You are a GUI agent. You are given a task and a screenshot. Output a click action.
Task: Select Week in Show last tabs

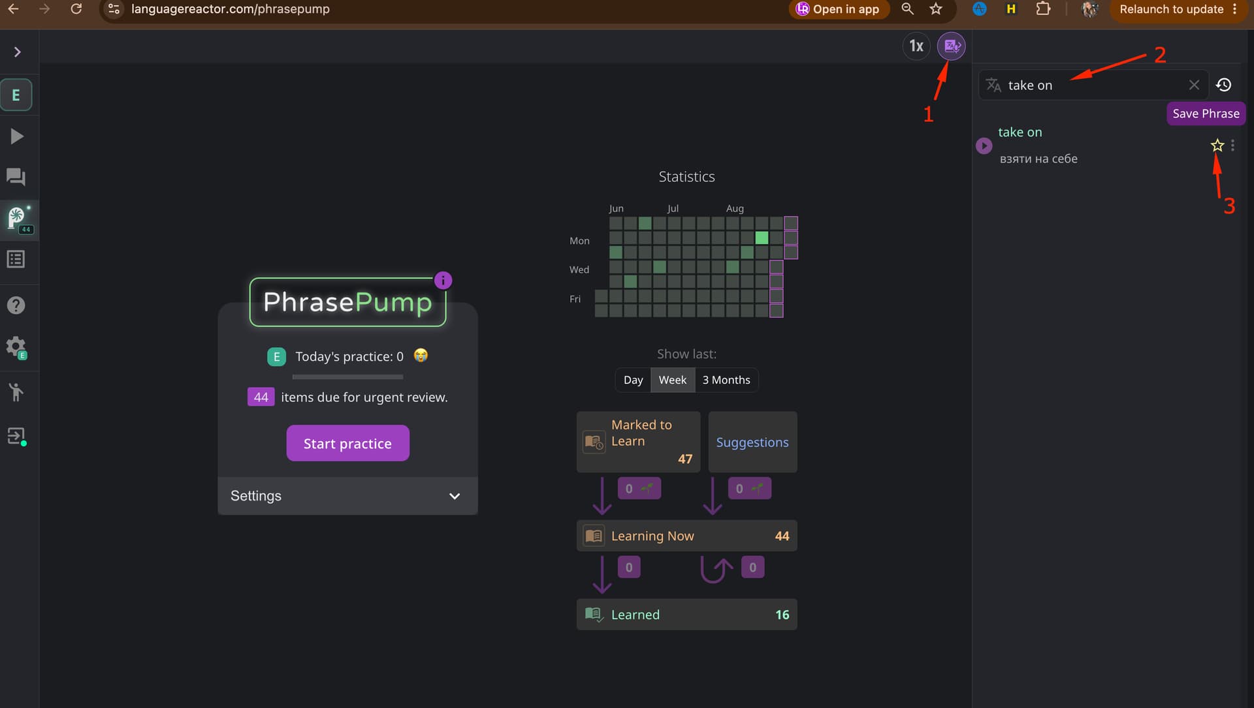tap(673, 380)
